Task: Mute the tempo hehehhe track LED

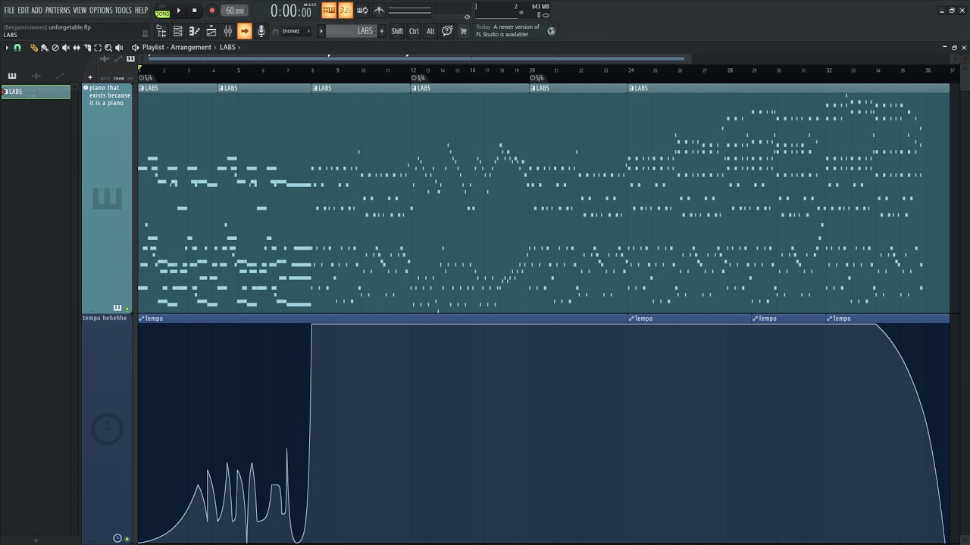Action: point(127,539)
